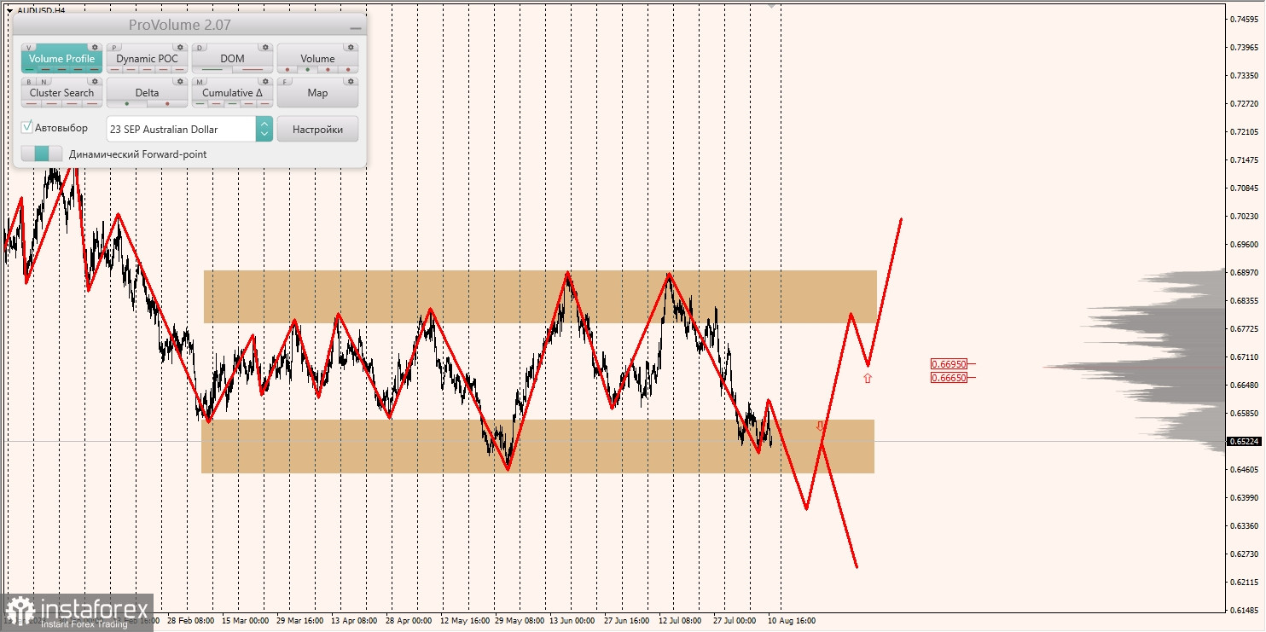The width and height of the screenshot is (1266, 632).
Task: Click the 29 May 08:00 time label
Action: (x=520, y=621)
